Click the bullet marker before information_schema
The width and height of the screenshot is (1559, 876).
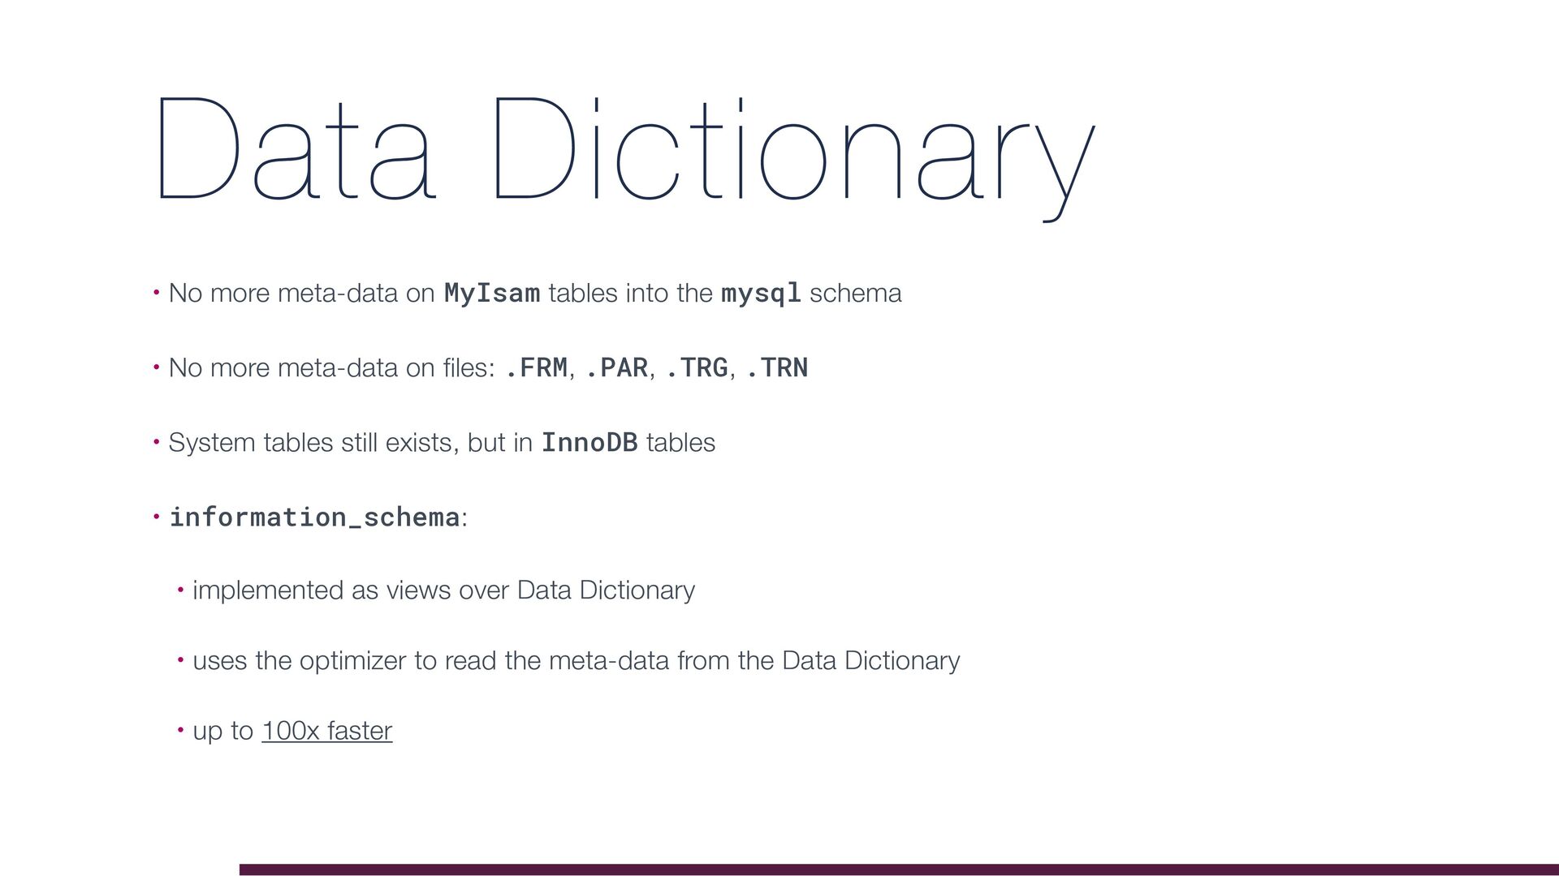click(x=156, y=517)
